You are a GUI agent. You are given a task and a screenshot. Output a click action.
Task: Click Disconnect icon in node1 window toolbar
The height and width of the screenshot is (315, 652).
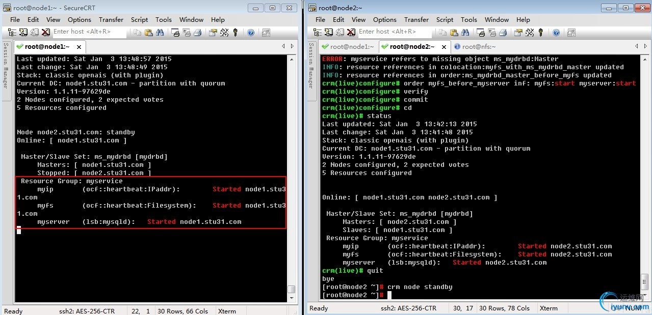point(45,32)
